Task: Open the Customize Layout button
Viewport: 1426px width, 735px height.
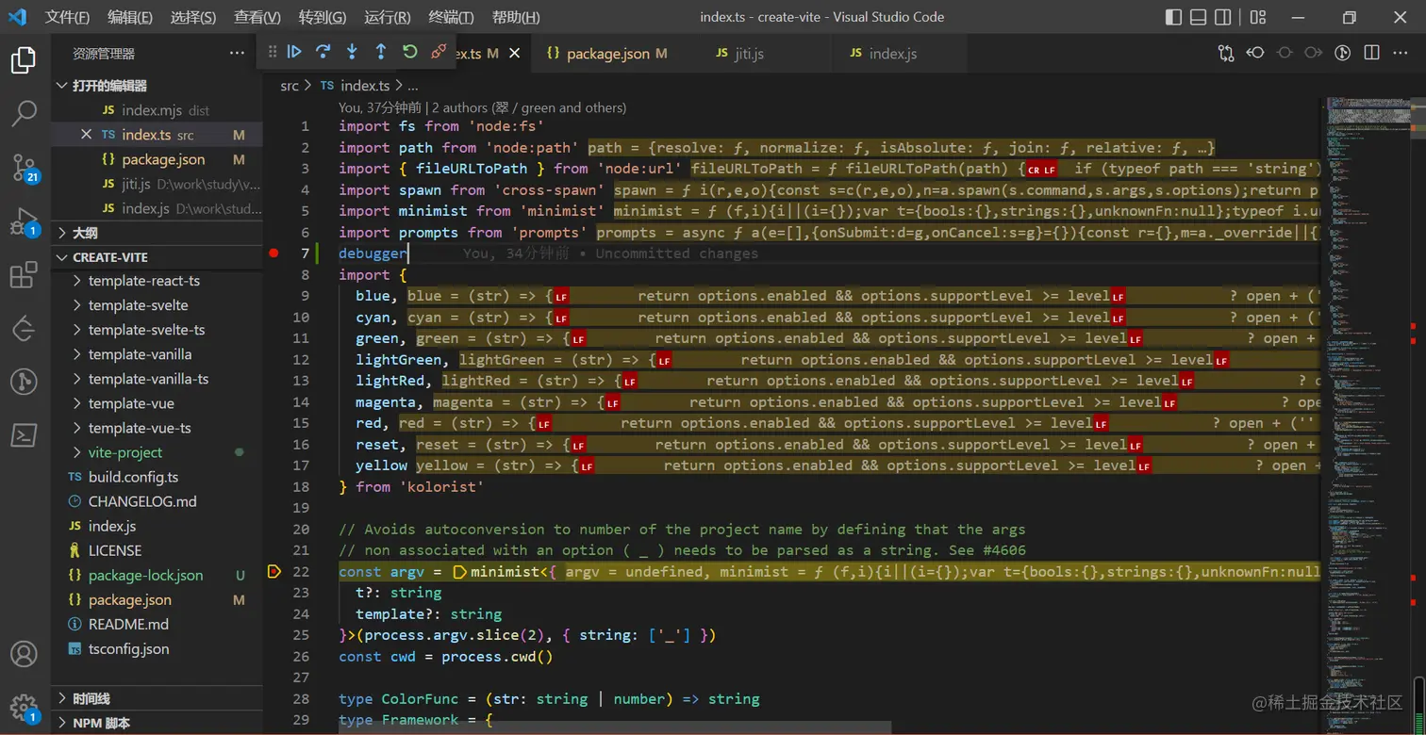Action: pos(1257,17)
